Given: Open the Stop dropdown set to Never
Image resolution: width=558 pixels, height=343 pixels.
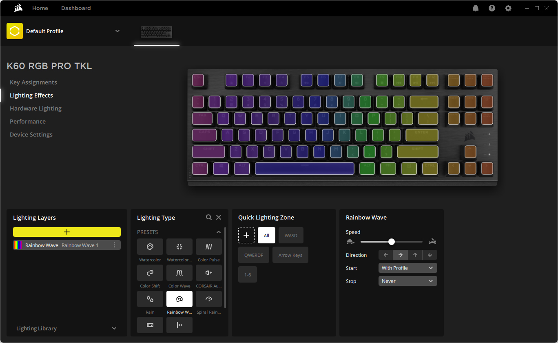Looking at the screenshot, I should (408, 281).
